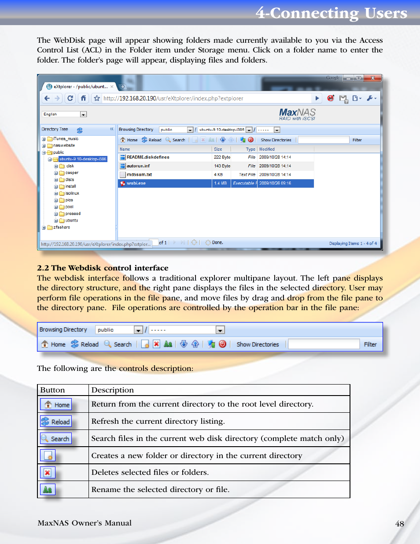Select the README.diskdefines file row
This screenshot has width=420, height=544.
216,157
